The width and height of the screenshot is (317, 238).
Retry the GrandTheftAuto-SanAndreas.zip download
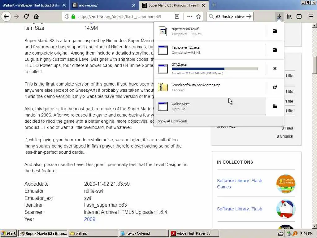click(x=275, y=87)
